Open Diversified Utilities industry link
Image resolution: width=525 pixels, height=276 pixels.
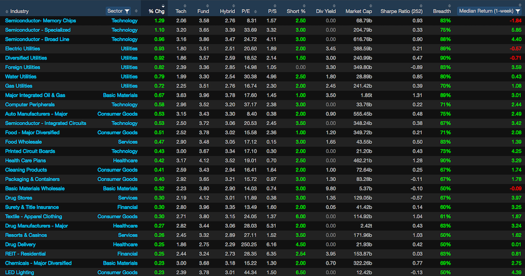click(x=26, y=58)
